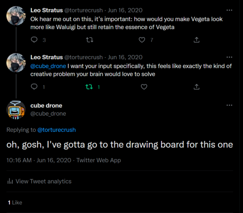Like the tweet with 7 likes
This screenshot has width=243, height=213.
(142, 40)
